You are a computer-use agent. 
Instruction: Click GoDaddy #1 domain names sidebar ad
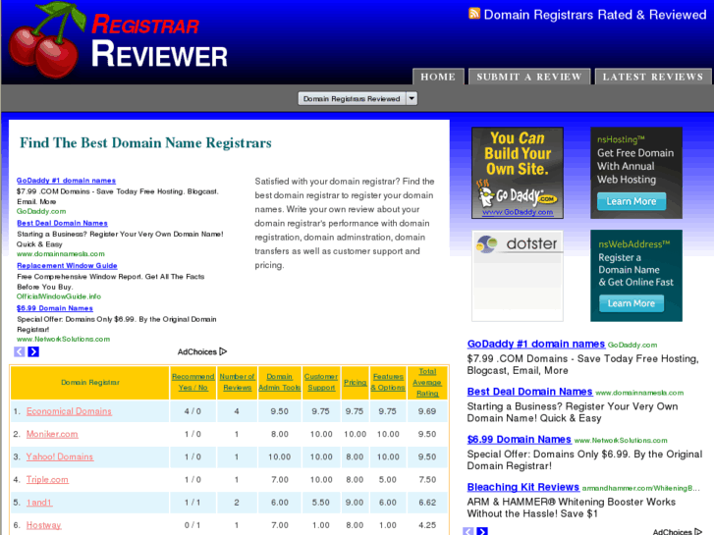(x=536, y=344)
